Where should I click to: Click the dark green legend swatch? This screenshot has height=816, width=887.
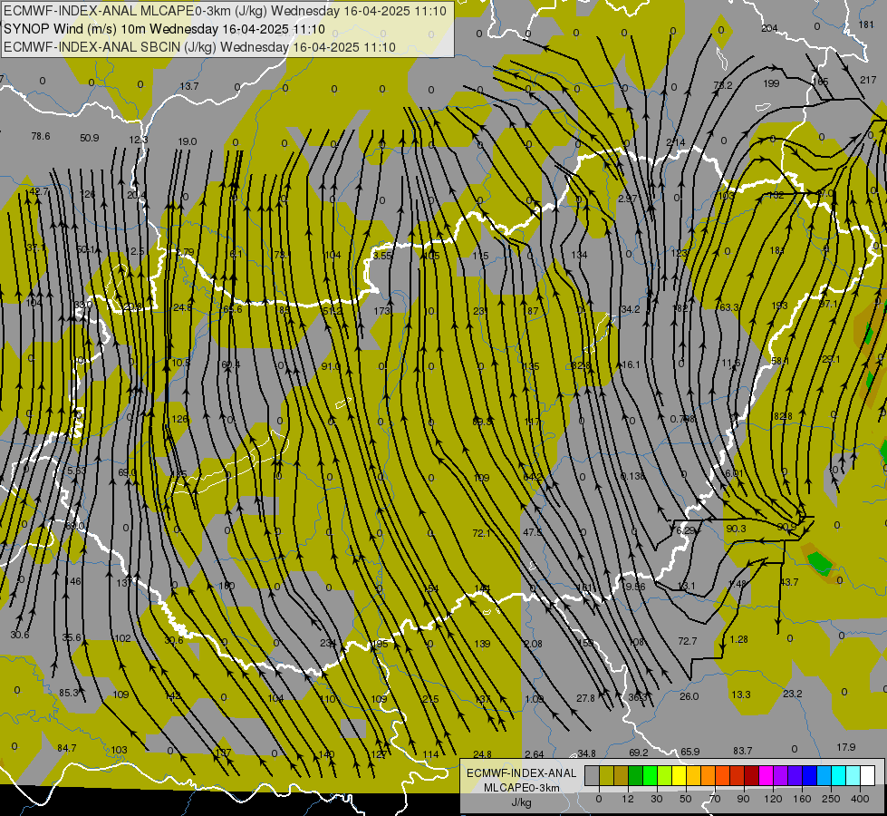636,775
